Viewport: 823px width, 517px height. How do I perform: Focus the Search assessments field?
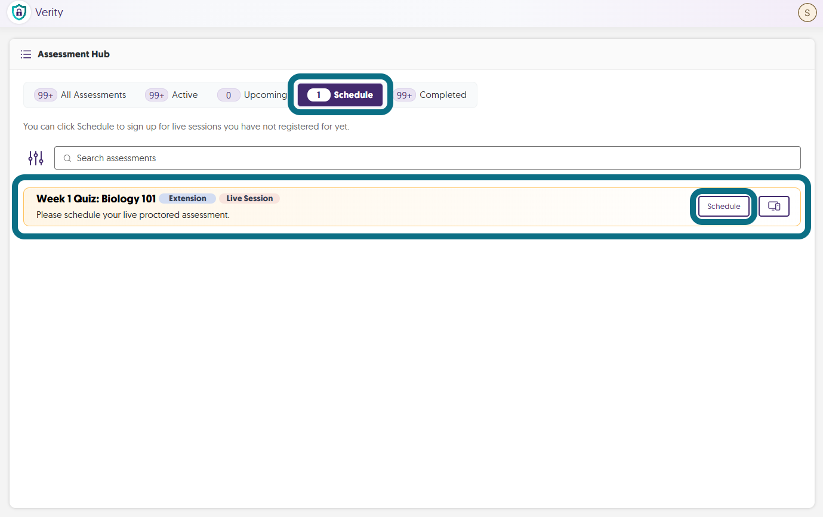pos(427,158)
